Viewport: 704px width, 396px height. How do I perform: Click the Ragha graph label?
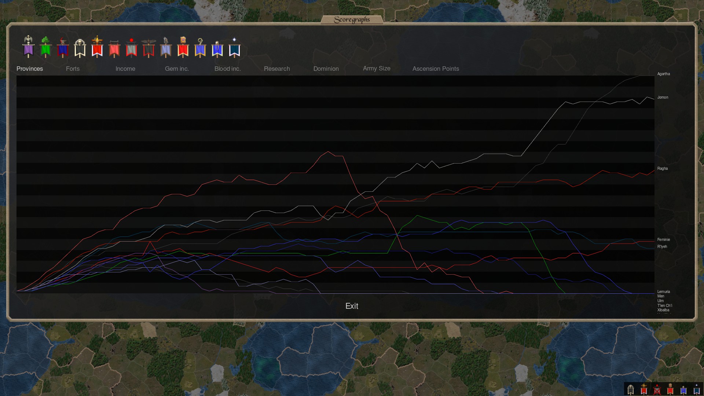click(x=662, y=168)
